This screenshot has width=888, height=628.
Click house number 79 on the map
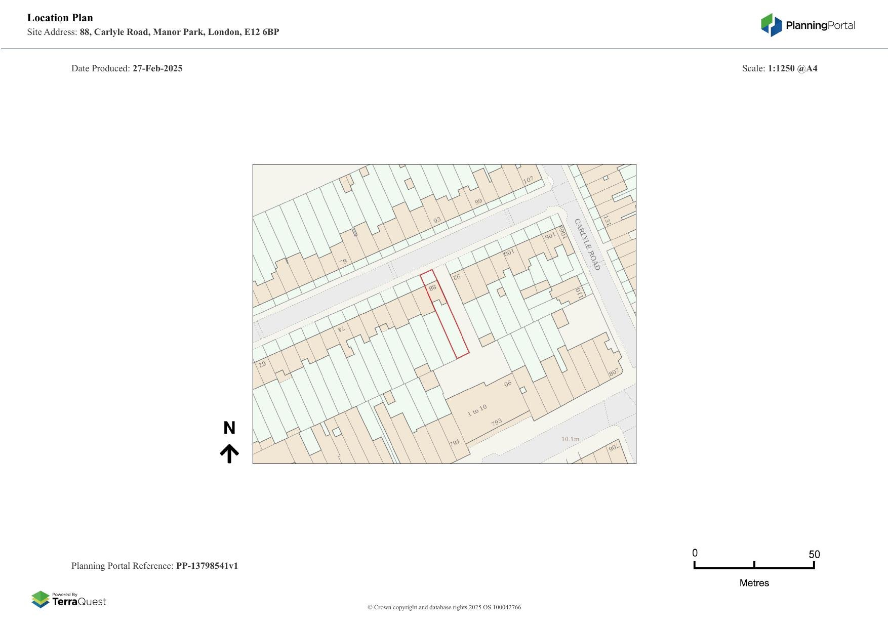pos(343,262)
